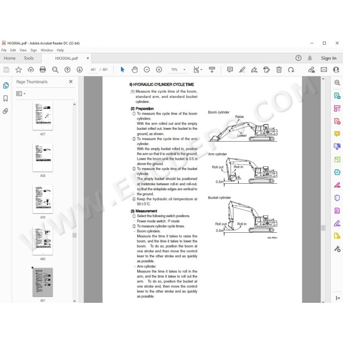Screen dimensions: 343x343
Task: Rotate the page with the rotate icon
Action: [291, 70]
